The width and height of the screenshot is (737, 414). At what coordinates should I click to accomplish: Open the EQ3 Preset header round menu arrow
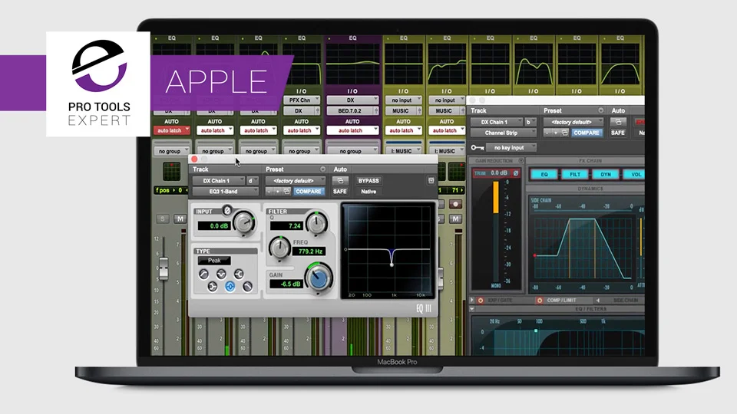(x=323, y=169)
